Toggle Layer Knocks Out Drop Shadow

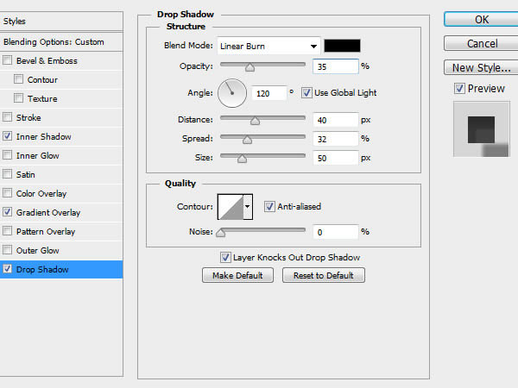(x=225, y=257)
